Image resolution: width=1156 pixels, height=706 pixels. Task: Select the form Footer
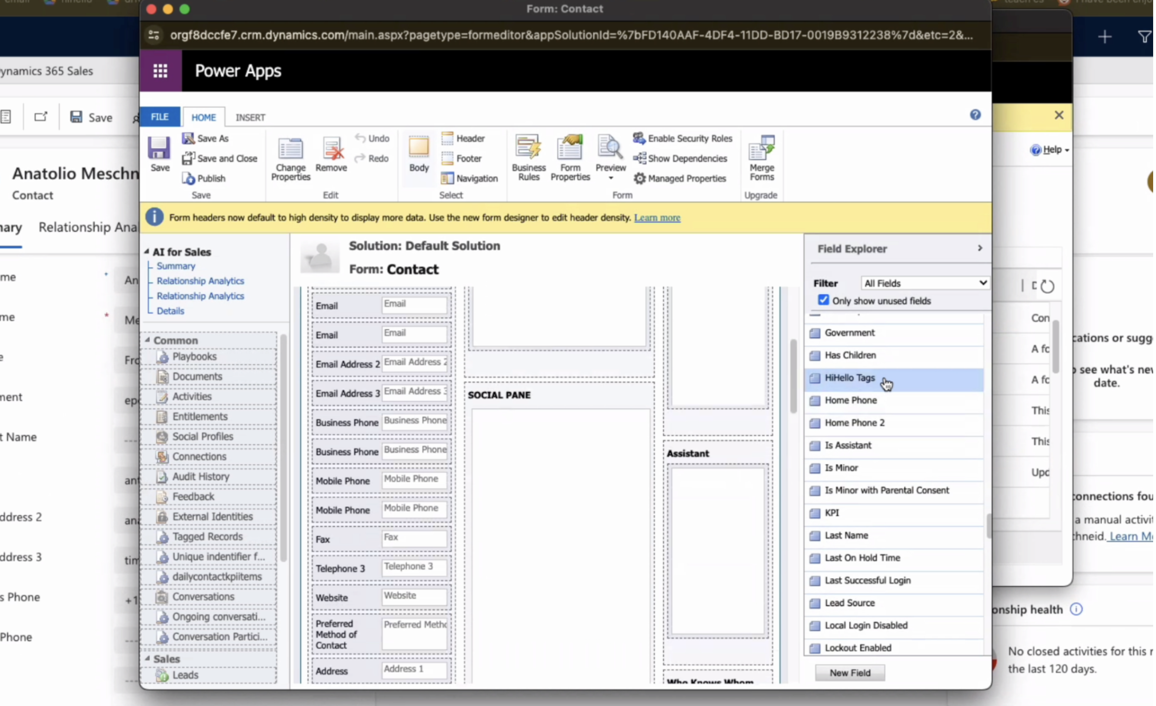(462, 158)
